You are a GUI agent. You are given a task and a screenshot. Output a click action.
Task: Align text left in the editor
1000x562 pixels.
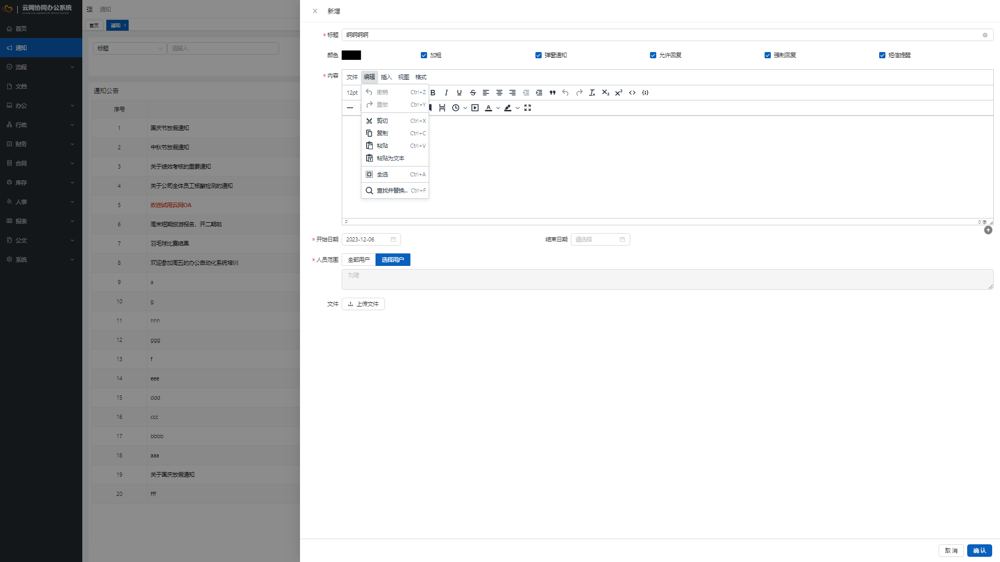click(486, 93)
